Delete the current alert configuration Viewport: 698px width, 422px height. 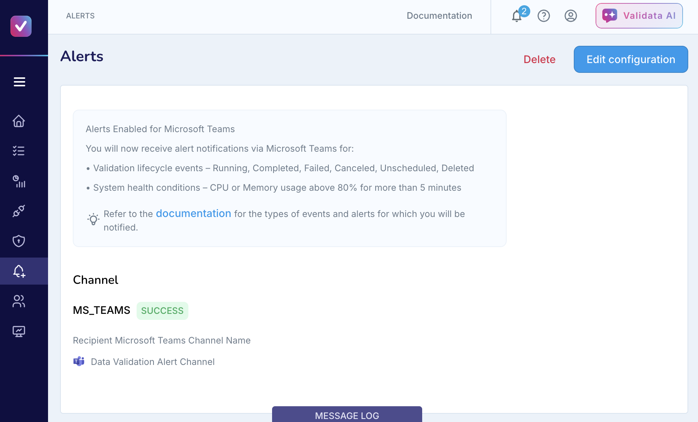click(x=539, y=59)
